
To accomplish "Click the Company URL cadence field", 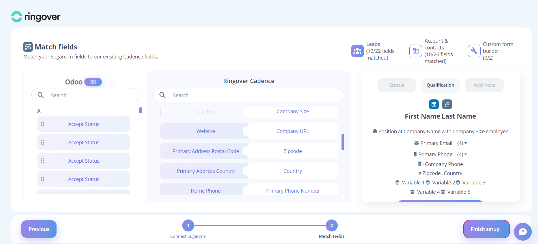I will coord(293,131).
